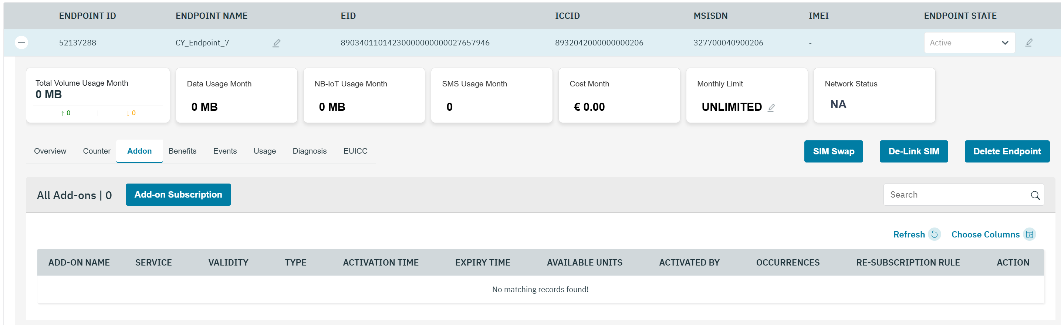Image resolution: width=1061 pixels, height=325 pixels.
Task: Click the Delete Endpoint button
Action: [1007, 151]
